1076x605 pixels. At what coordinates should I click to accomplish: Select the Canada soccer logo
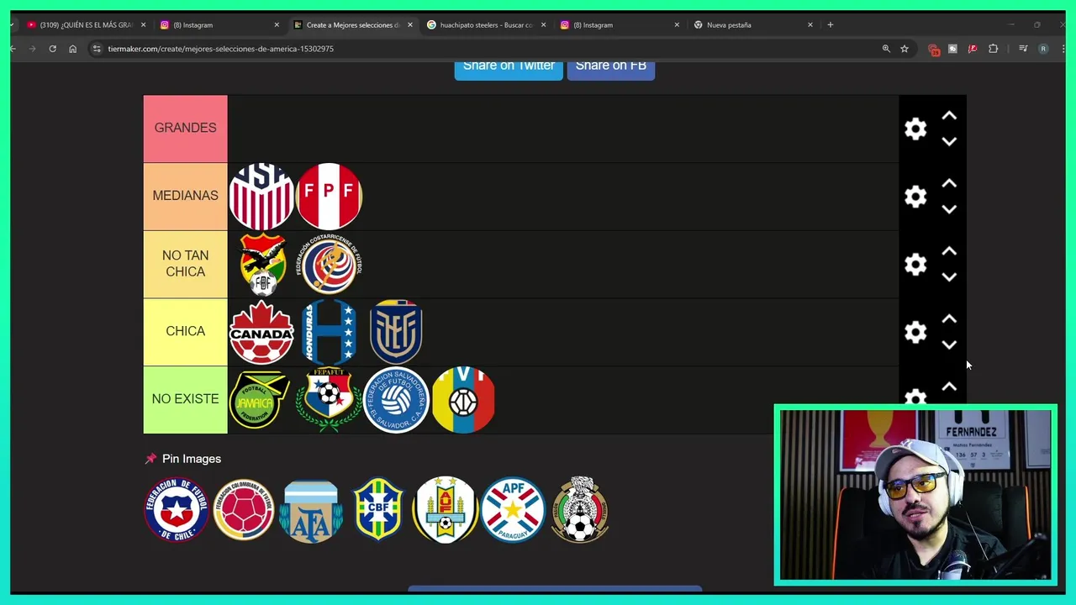click(261, 332)
